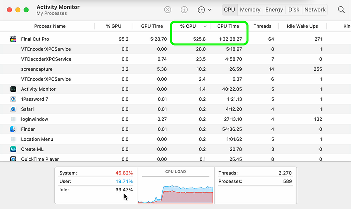Click the Location Menu process icon
This screenshot has width=351, height=209.
tap(13, 139)
